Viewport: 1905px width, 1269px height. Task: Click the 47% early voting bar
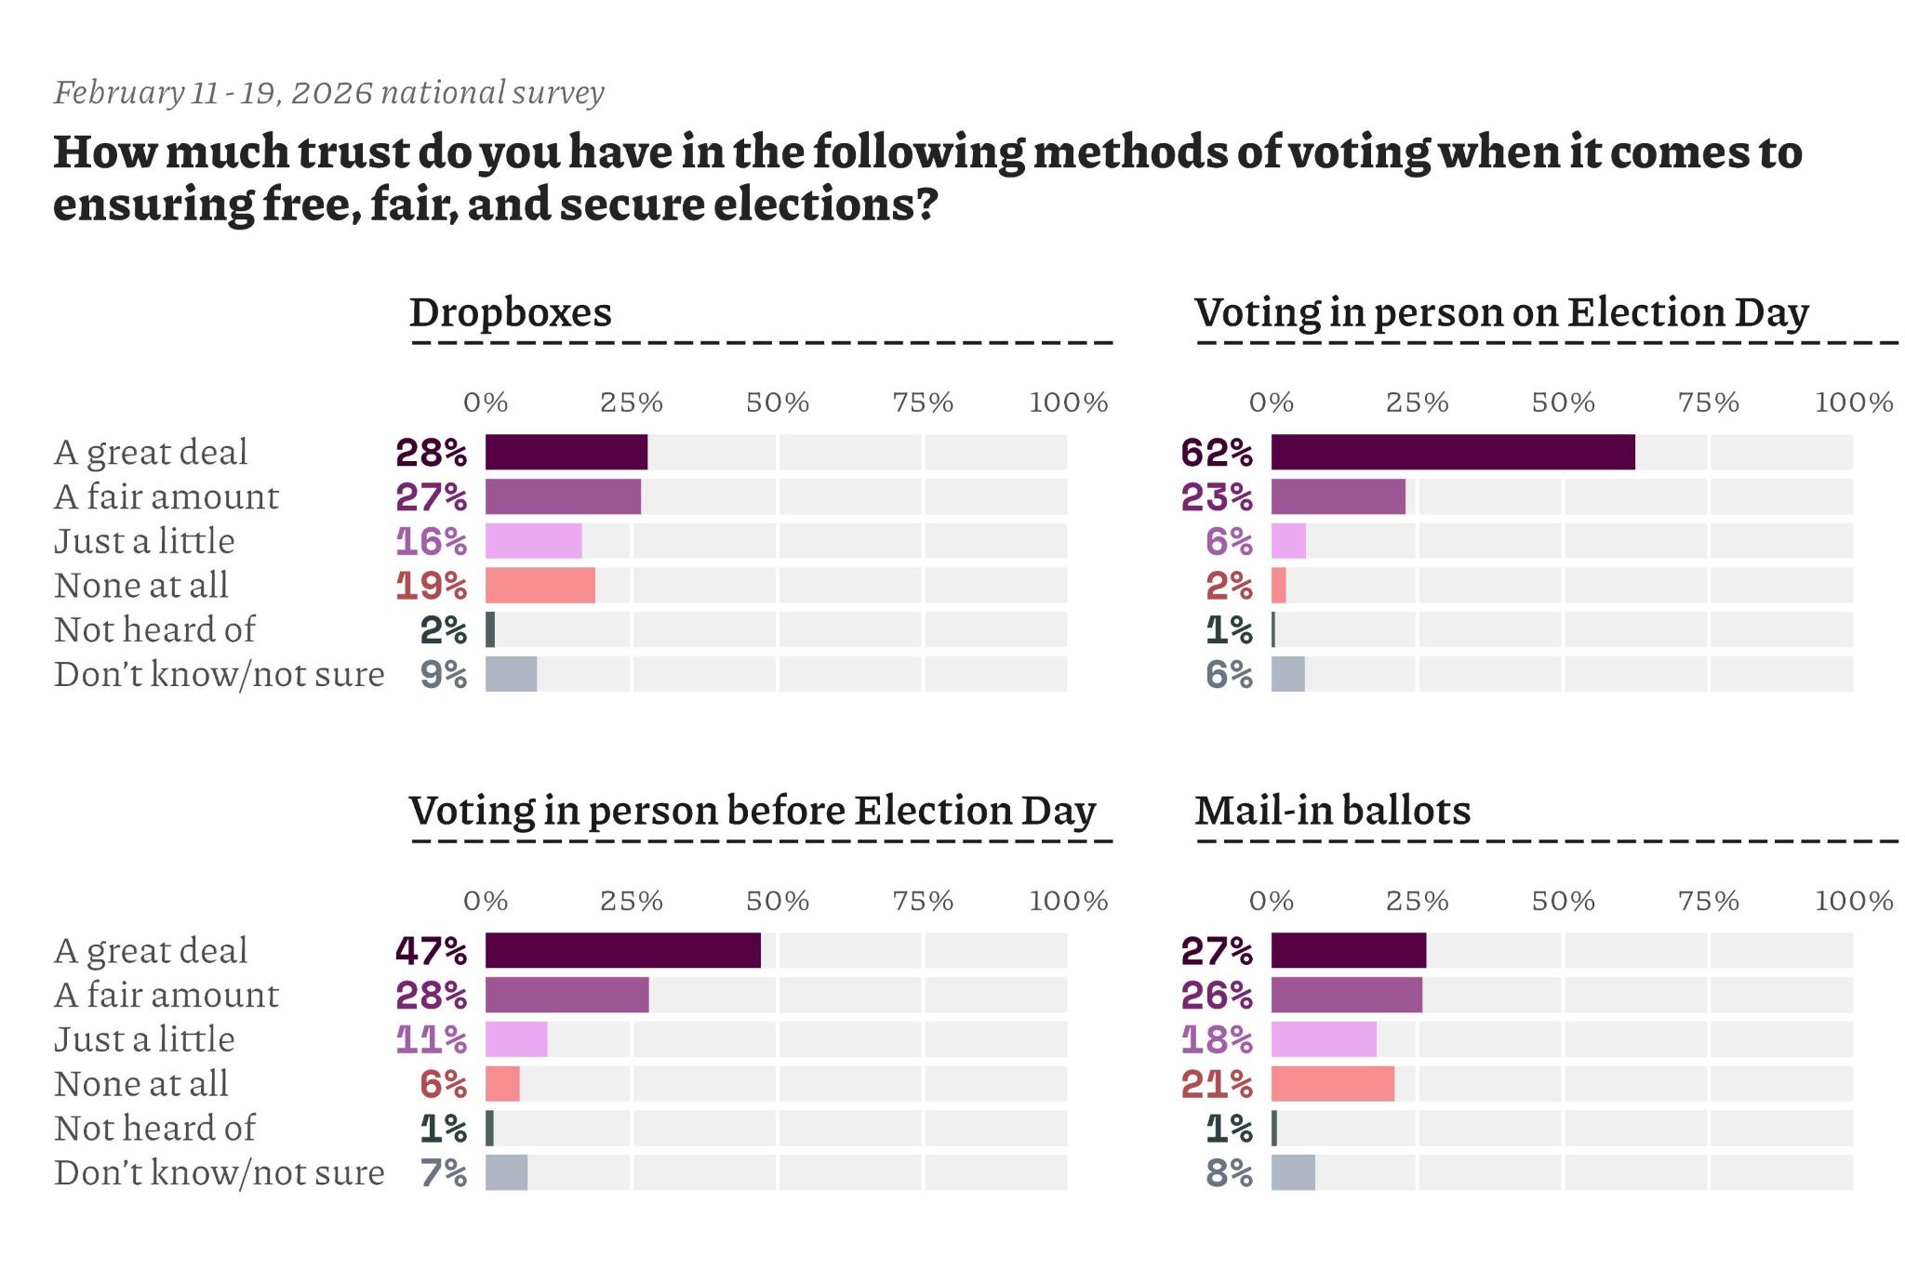(x=622, y=950)
